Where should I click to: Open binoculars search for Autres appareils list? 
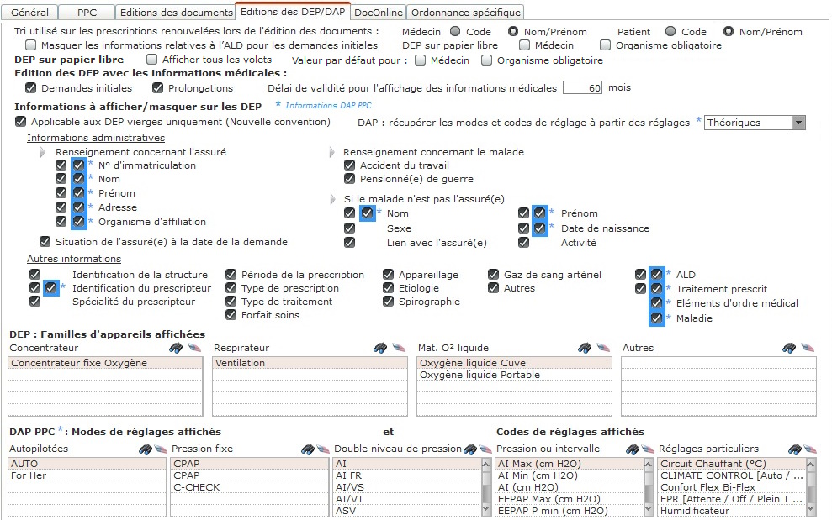[x=789, y=348]
